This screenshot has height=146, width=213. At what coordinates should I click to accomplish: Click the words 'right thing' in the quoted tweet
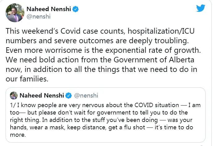tap(25, 120)
